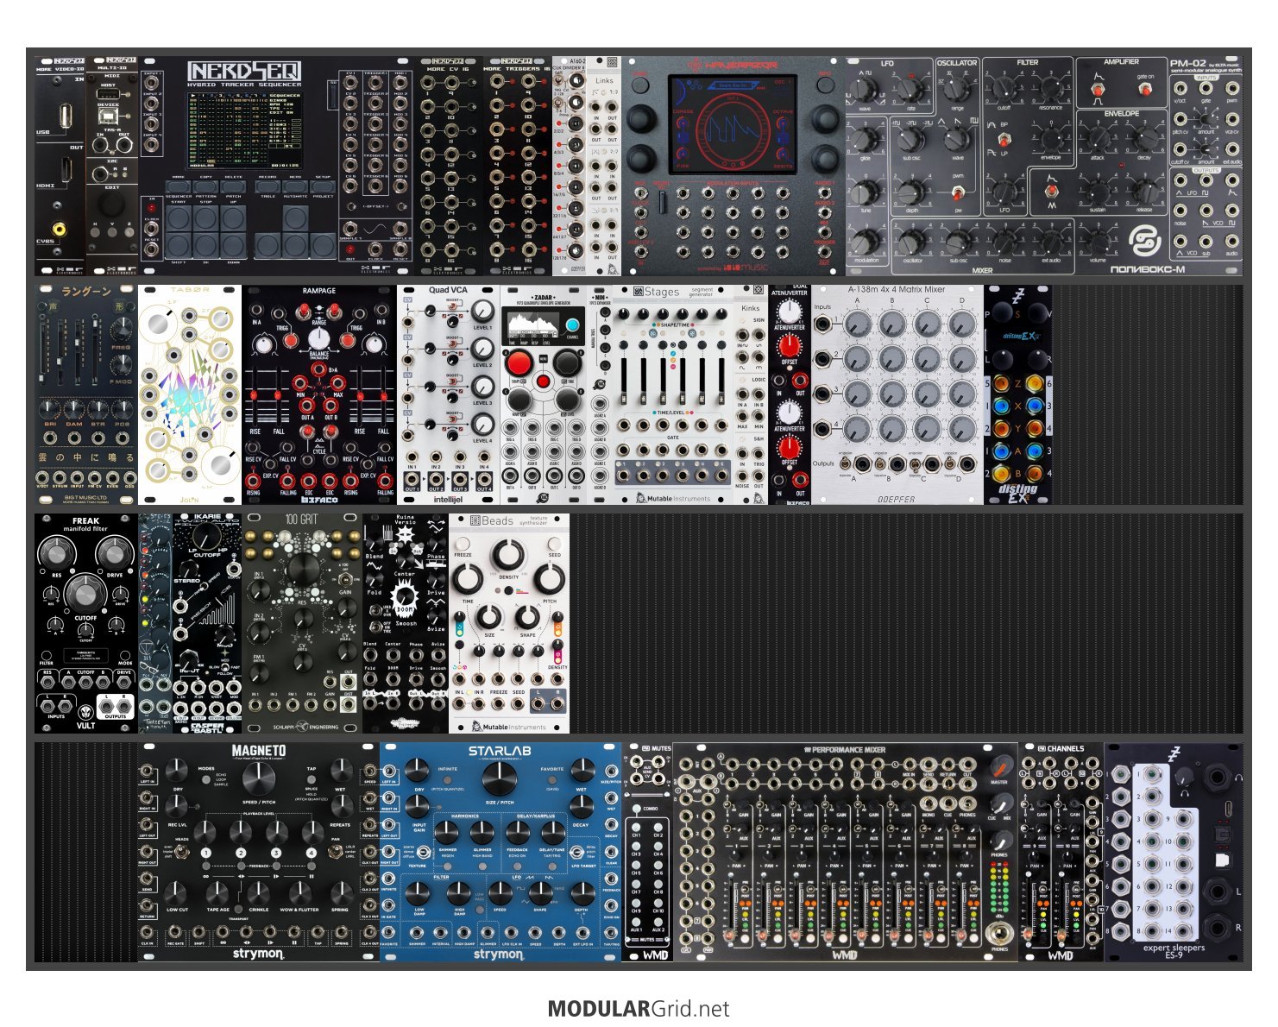
Task: Click the OUT 1 jack on Quad VCA
Action: [x=412, y=477]
